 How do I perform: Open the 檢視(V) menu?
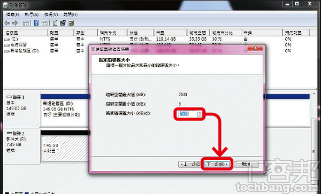tap(51, 14)
